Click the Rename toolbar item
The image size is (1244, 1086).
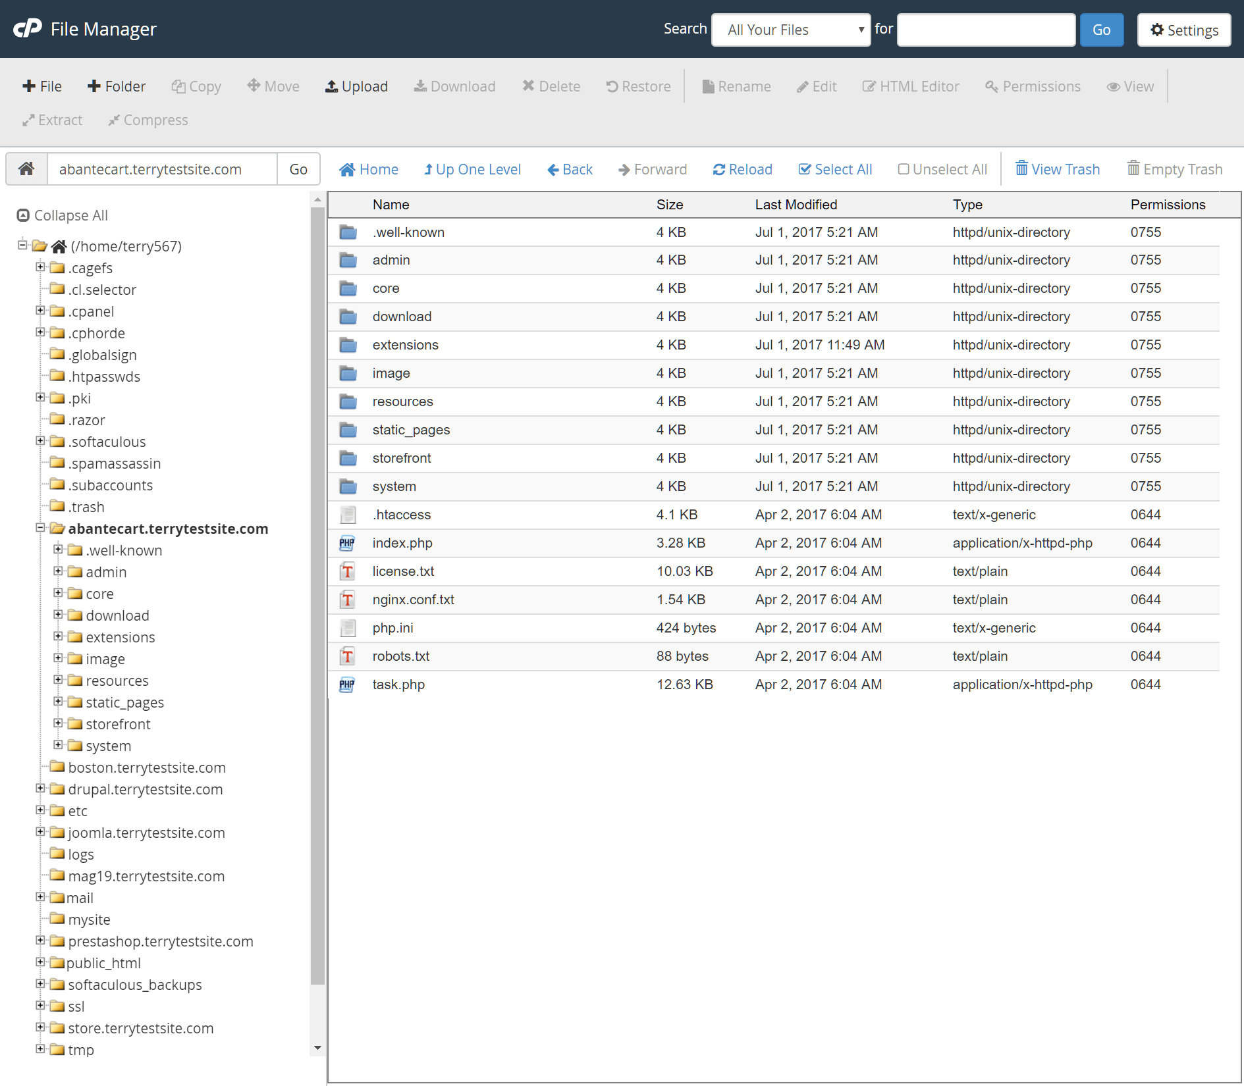pos(736,86)
